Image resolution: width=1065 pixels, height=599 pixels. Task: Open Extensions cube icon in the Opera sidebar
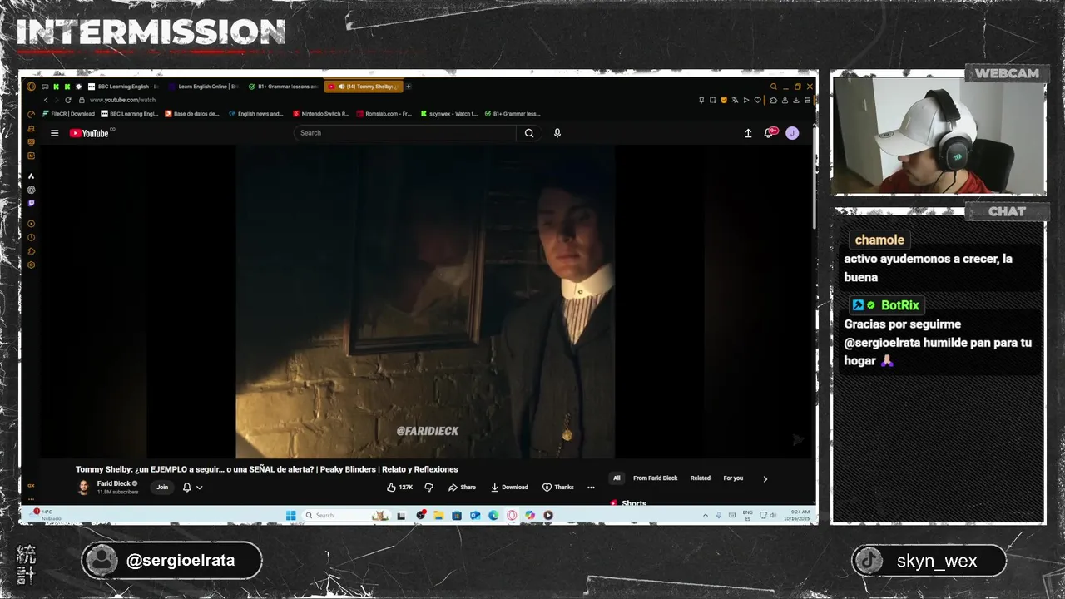31,251
